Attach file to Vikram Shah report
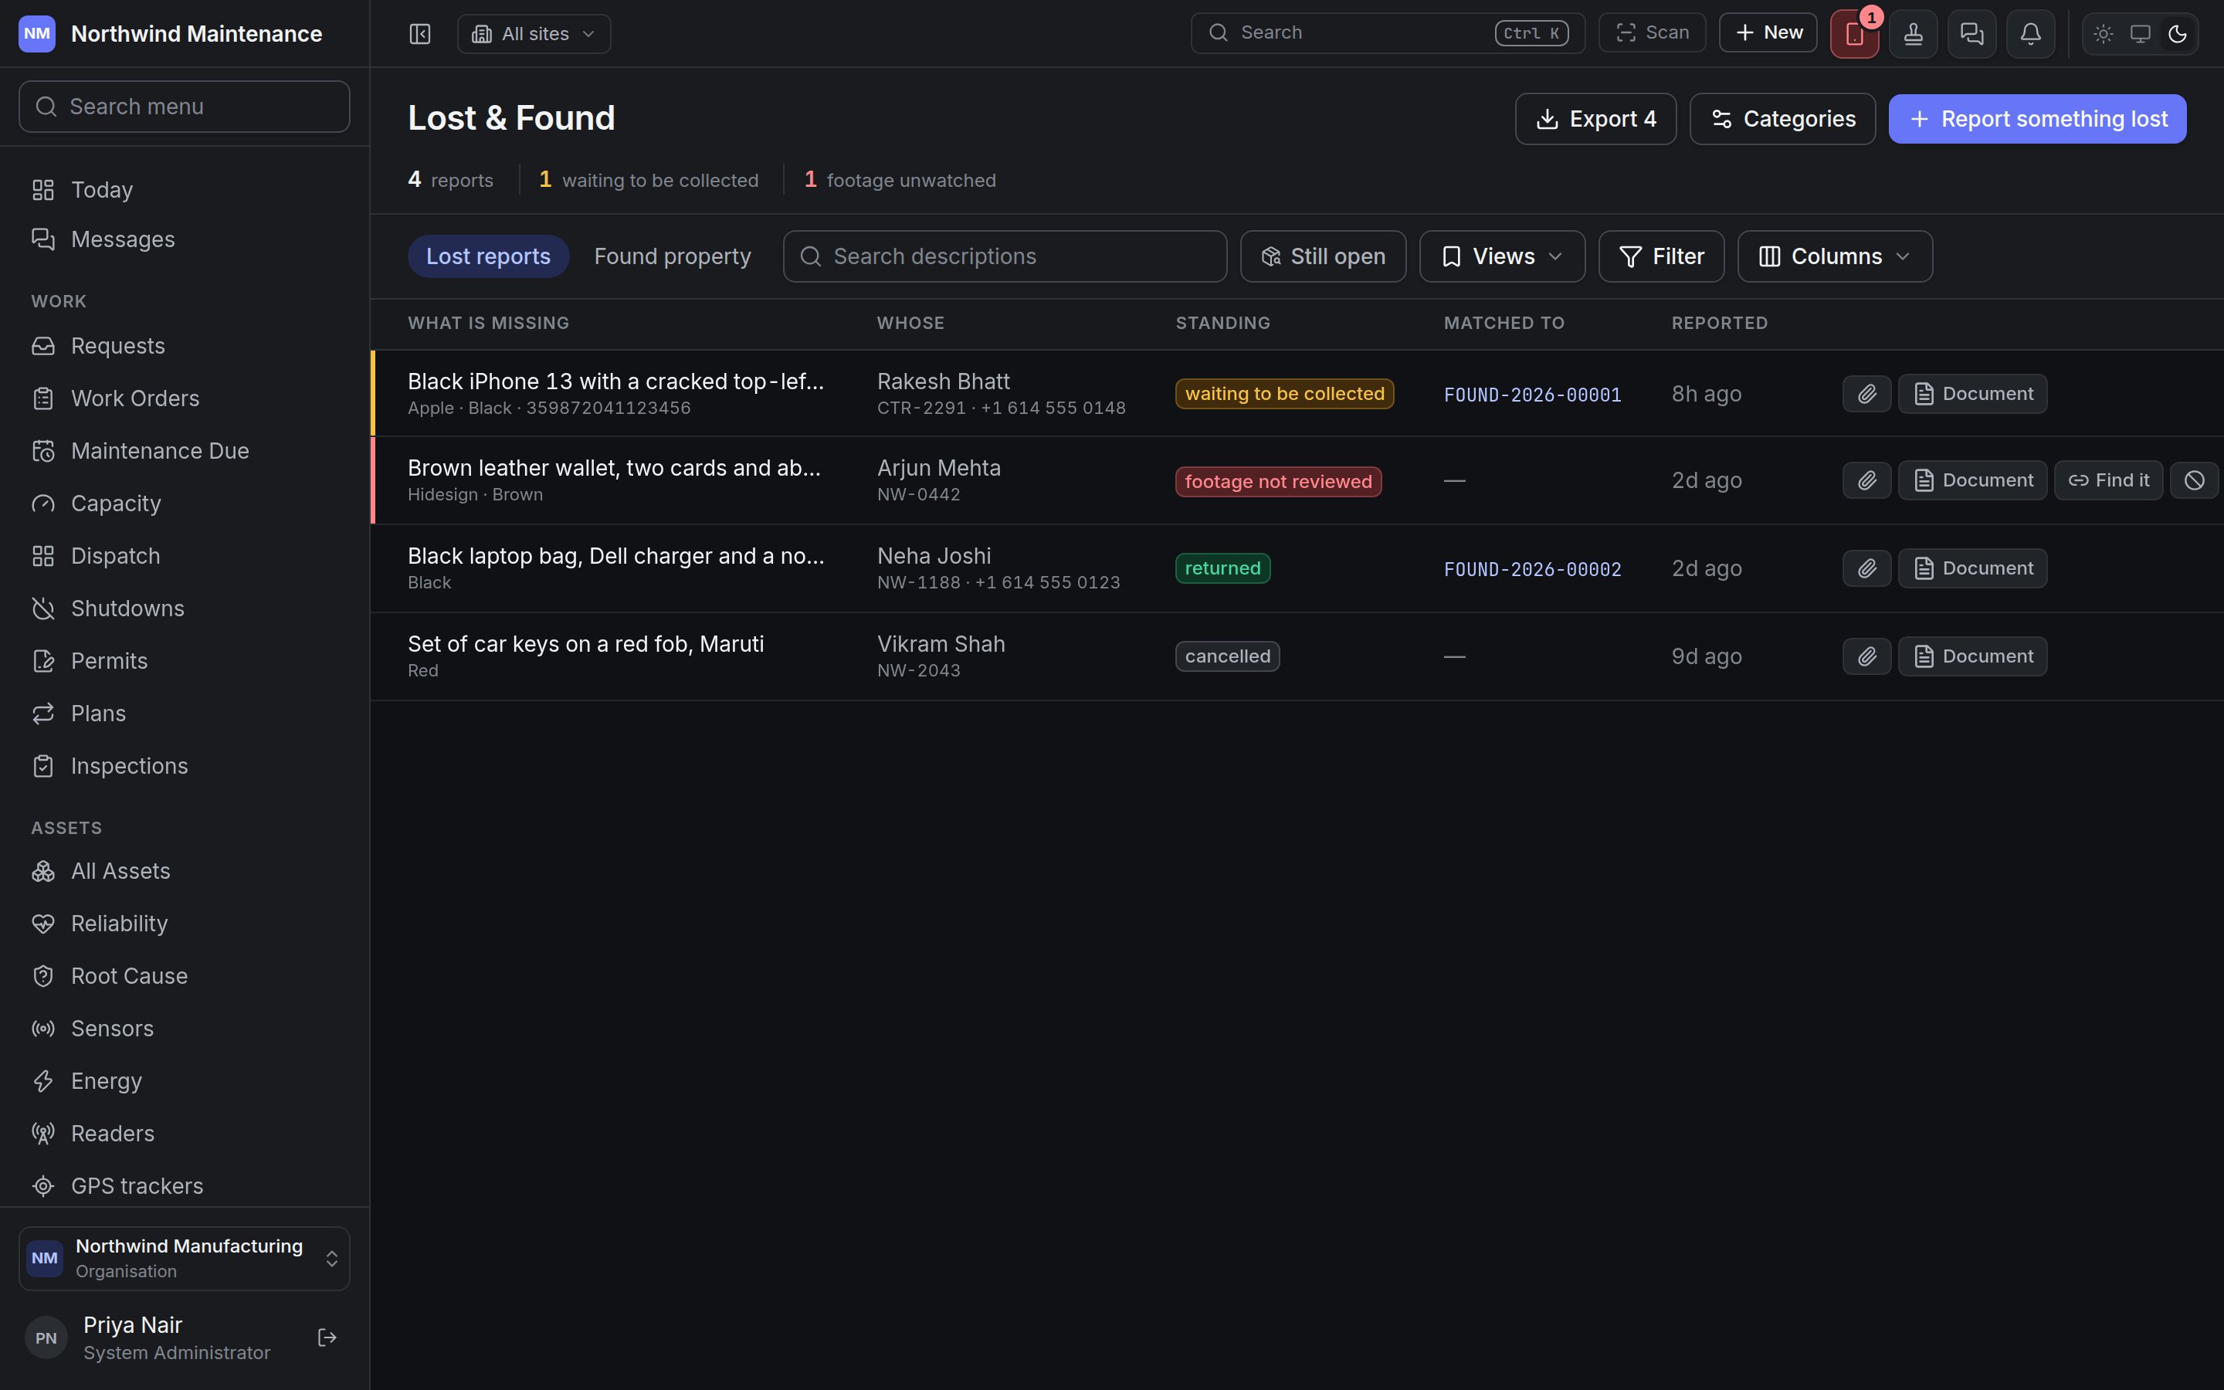2224x1390 pixels. pos(1866,656)
